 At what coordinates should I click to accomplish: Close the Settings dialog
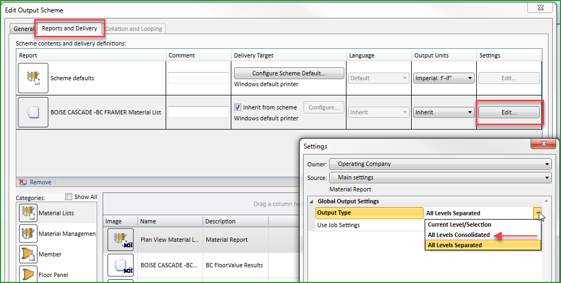(544, 144)
